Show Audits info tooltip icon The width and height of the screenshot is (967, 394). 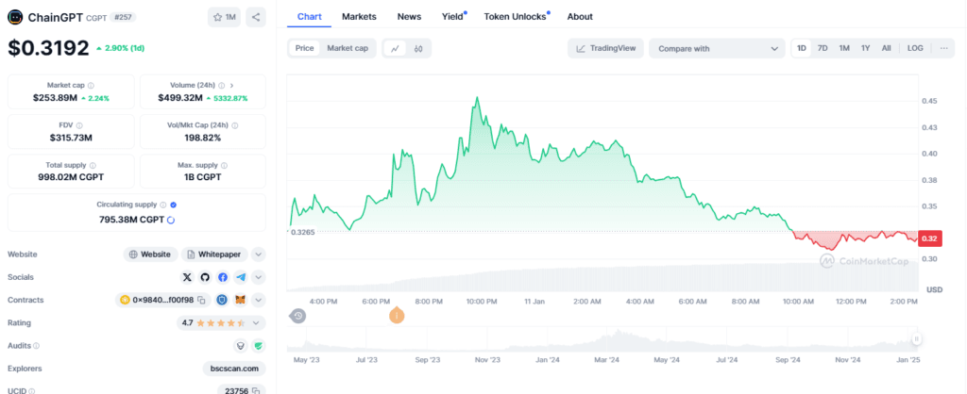pos(37,346)
